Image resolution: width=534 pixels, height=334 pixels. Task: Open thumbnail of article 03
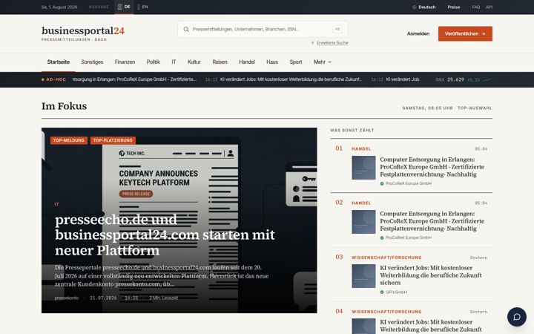363,276
